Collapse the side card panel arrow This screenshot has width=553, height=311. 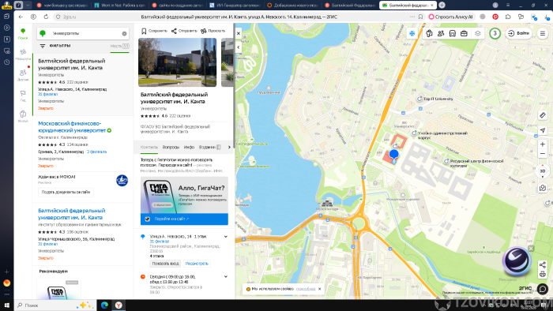coord(239,47)
